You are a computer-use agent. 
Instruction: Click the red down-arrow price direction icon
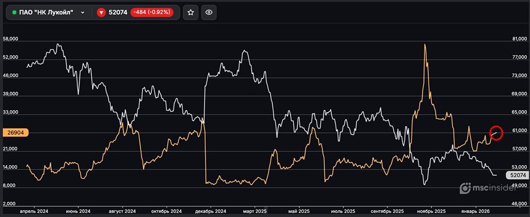[101, 13]
